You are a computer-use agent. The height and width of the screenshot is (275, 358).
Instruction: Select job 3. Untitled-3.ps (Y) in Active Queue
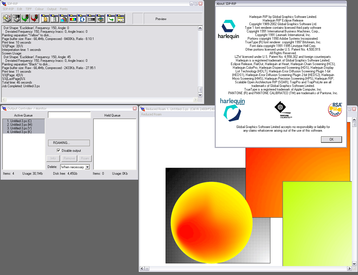[x=24, y=128]
